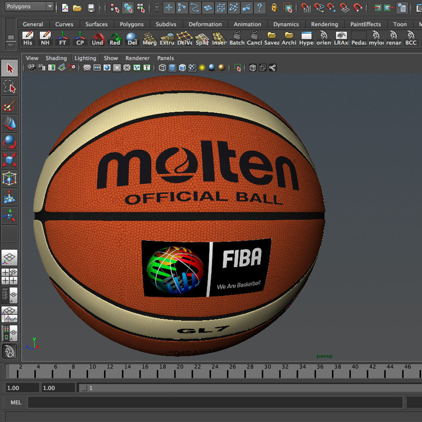Select the Universal Manipulator tool
The height and width of the screenshot is (422, 422).
pos(9,179)
